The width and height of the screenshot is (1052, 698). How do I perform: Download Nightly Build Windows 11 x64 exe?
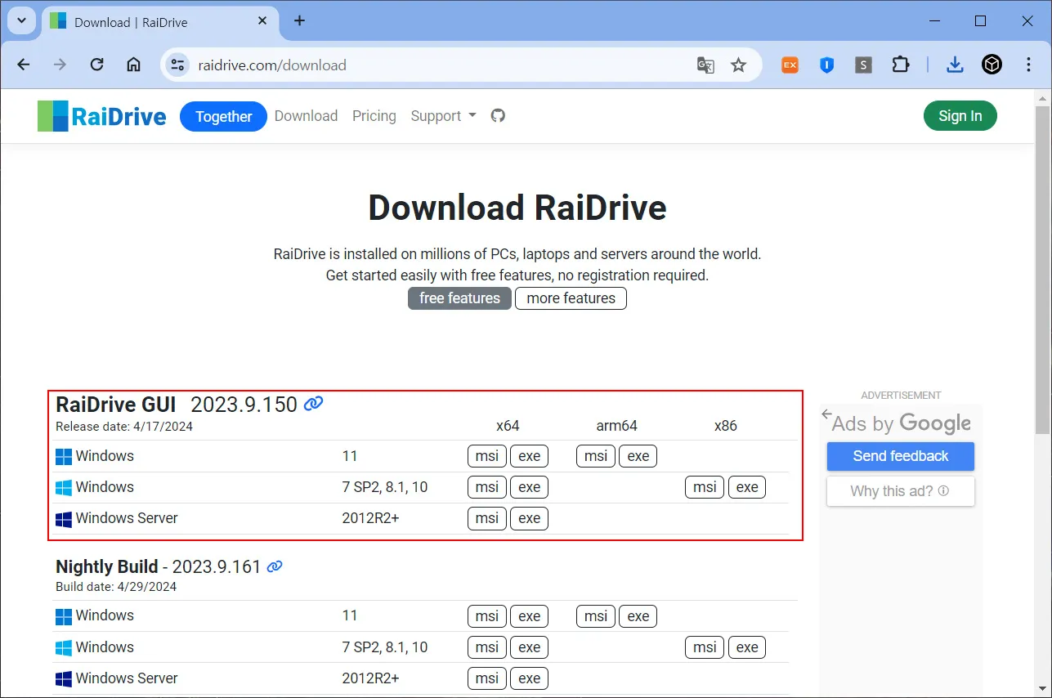(530, 616)
